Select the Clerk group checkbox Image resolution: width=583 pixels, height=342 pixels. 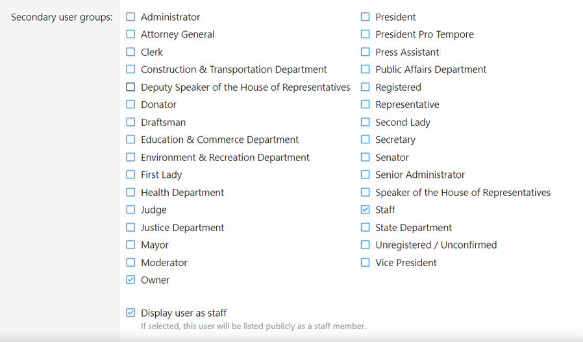130,52
